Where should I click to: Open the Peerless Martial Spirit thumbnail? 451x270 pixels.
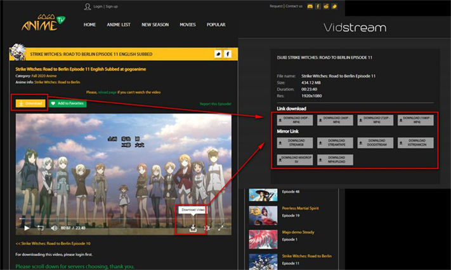click(263, 215)
